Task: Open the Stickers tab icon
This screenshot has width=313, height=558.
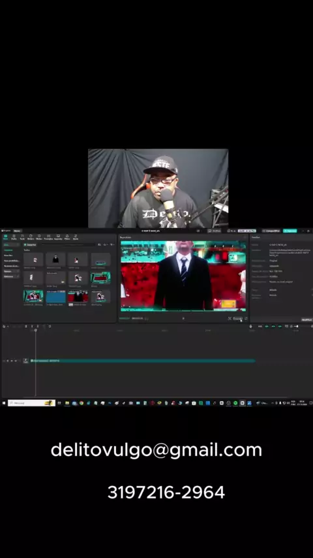Action: click(31, 237)
